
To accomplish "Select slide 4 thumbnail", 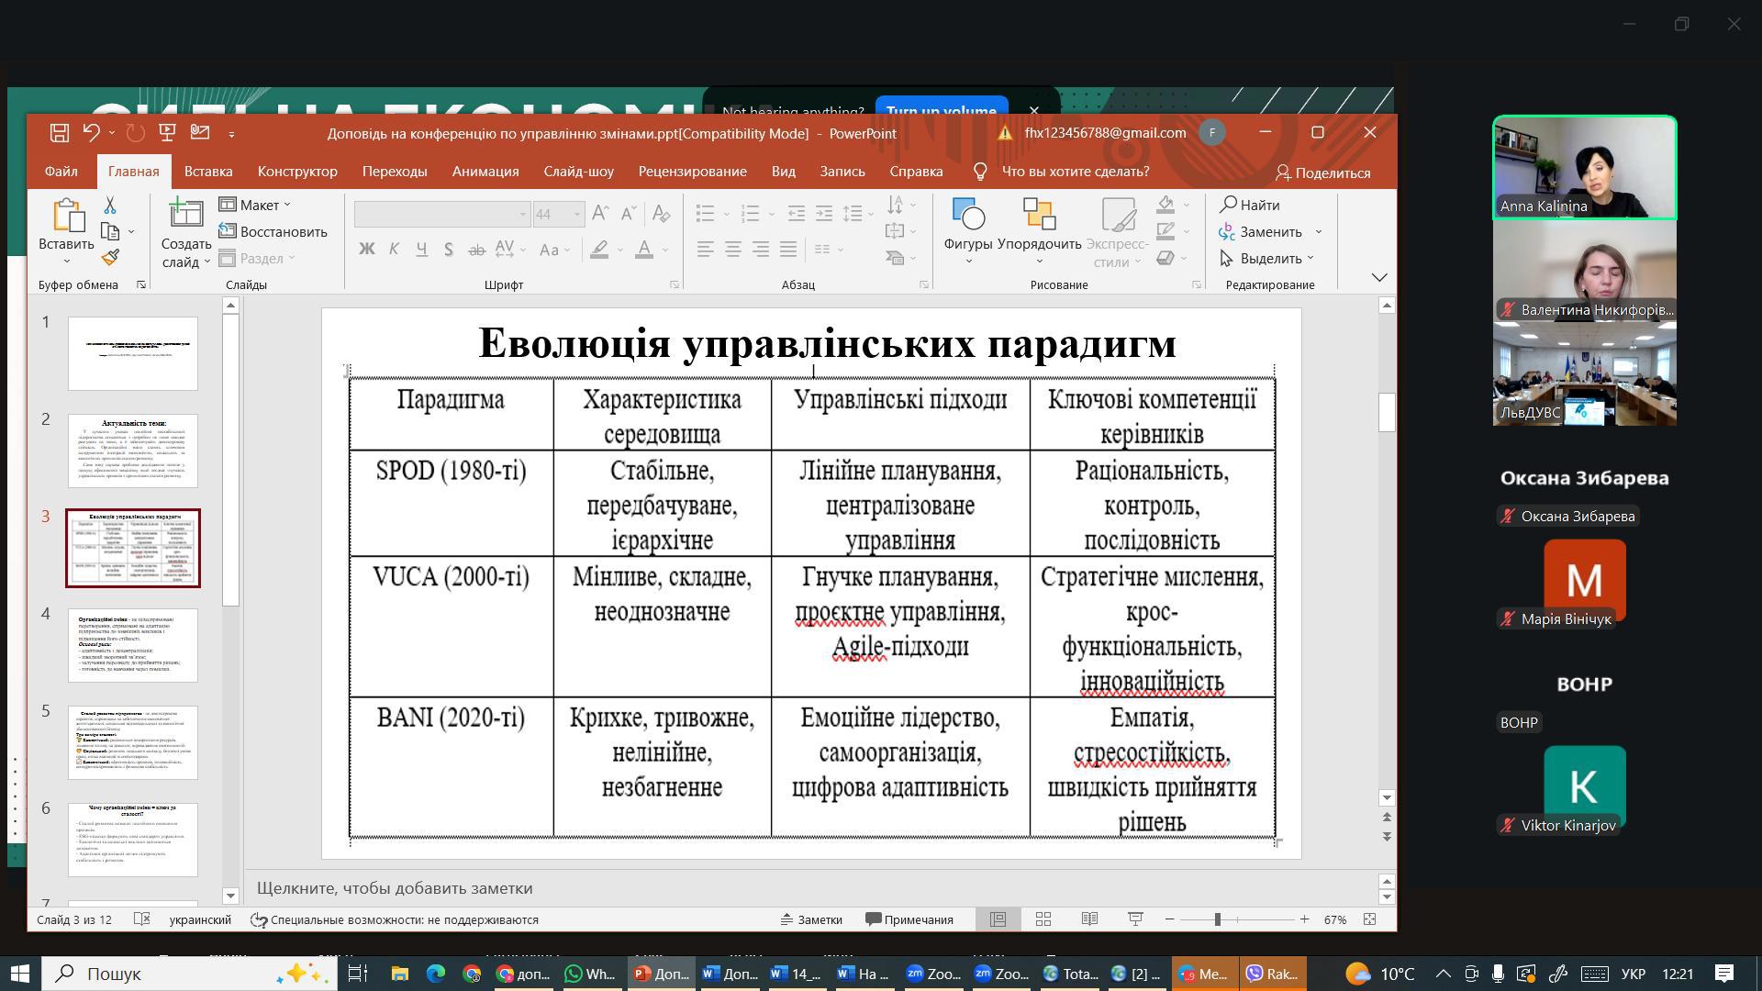I will click(133, 645).
